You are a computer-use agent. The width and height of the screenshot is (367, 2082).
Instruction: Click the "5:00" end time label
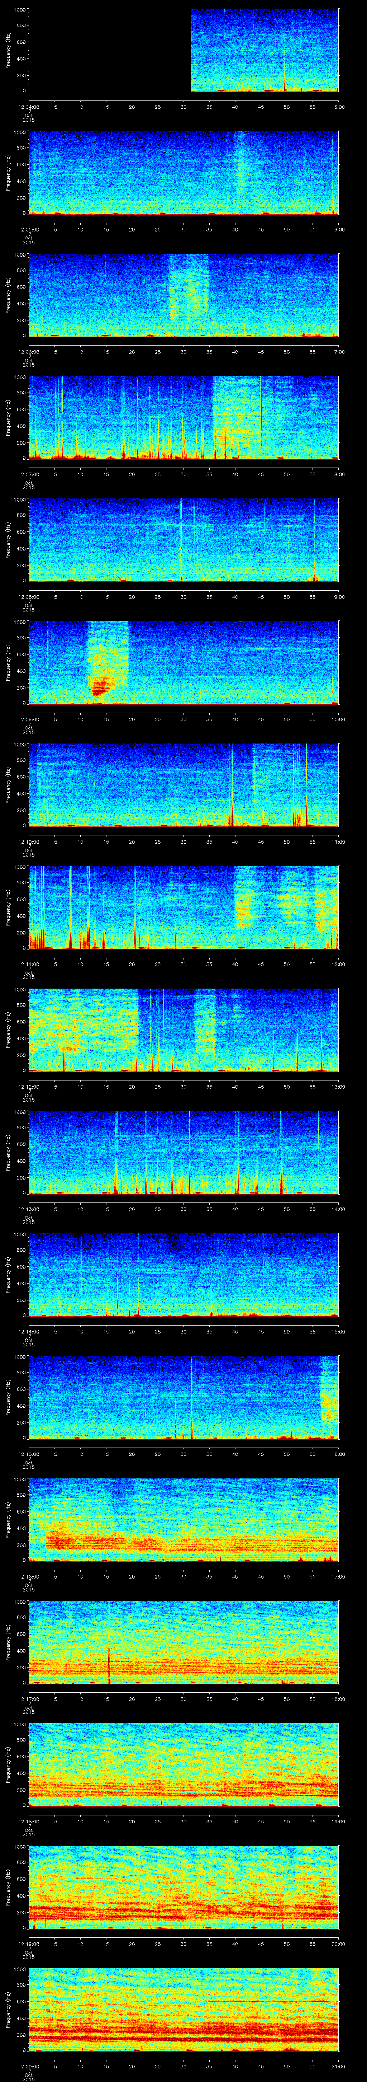[x=339, y=107]
